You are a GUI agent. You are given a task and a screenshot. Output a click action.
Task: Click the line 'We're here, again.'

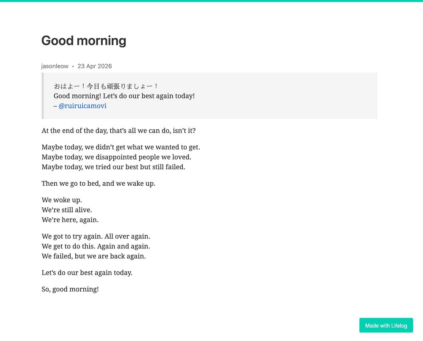tap(70, 220)
